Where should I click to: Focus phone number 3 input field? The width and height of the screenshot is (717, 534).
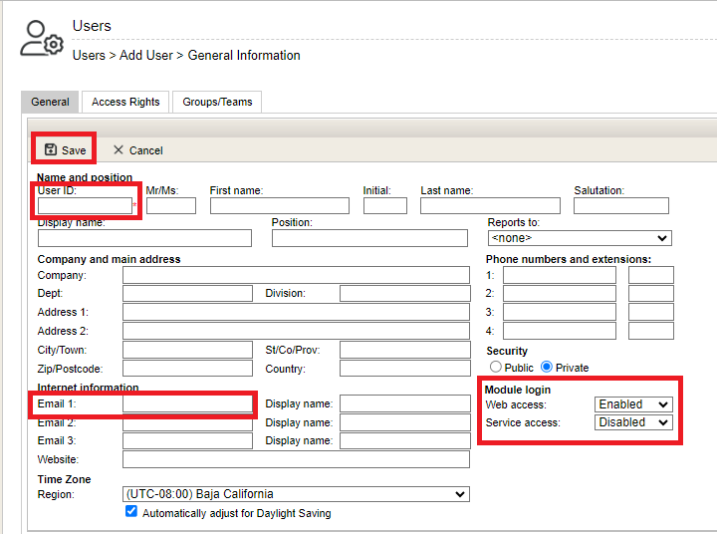click(x=560, y=312)
